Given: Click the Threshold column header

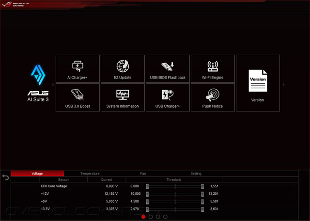Looking at the screenshot, I should pyautogui.click(x=174, y=180).
